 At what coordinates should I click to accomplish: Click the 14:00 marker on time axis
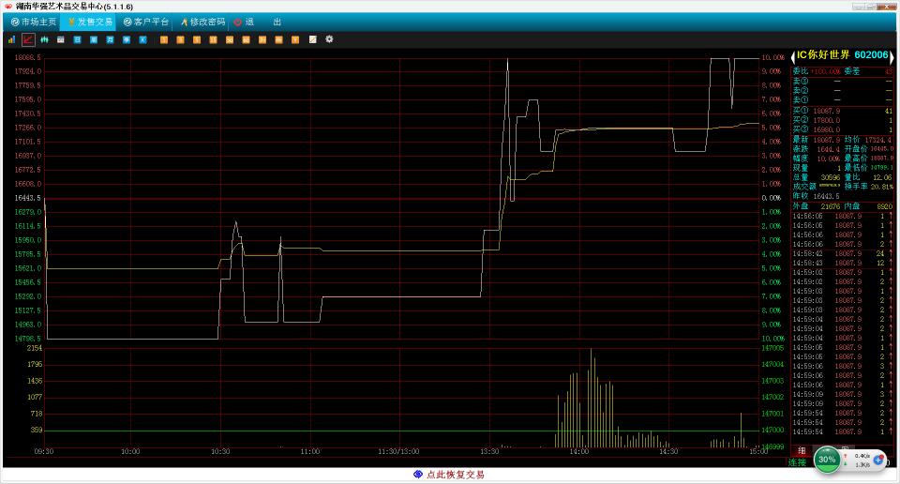(578, 451)
